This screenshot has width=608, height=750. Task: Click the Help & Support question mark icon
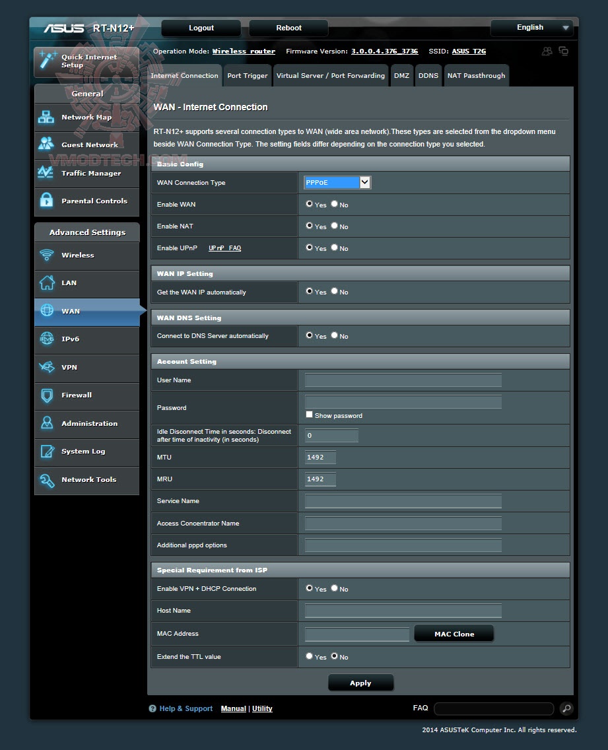click(152, 708)
